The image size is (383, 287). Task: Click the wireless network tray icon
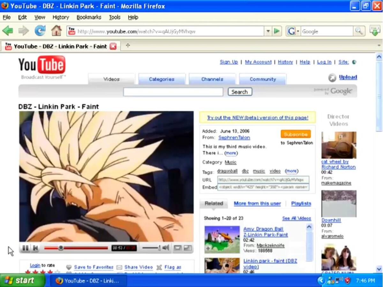[339, 281]
